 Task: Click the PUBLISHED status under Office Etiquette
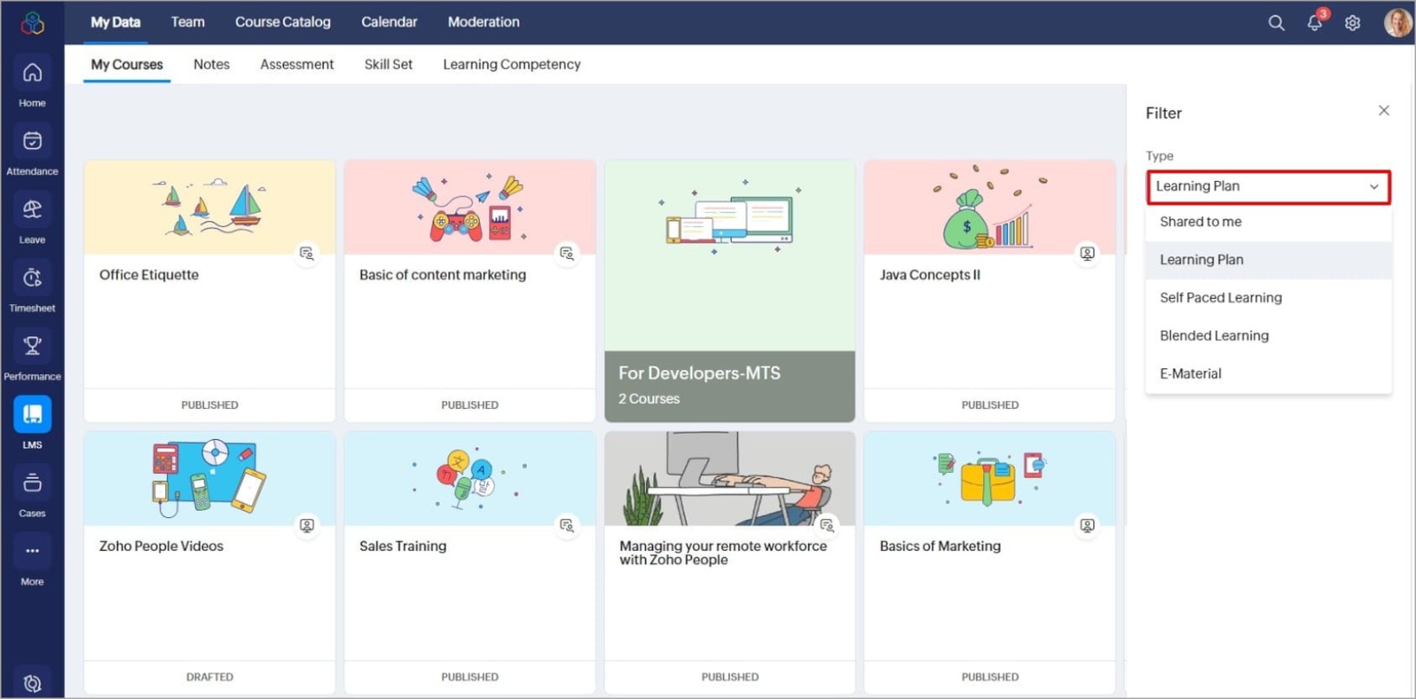click(x=210, y=405)
